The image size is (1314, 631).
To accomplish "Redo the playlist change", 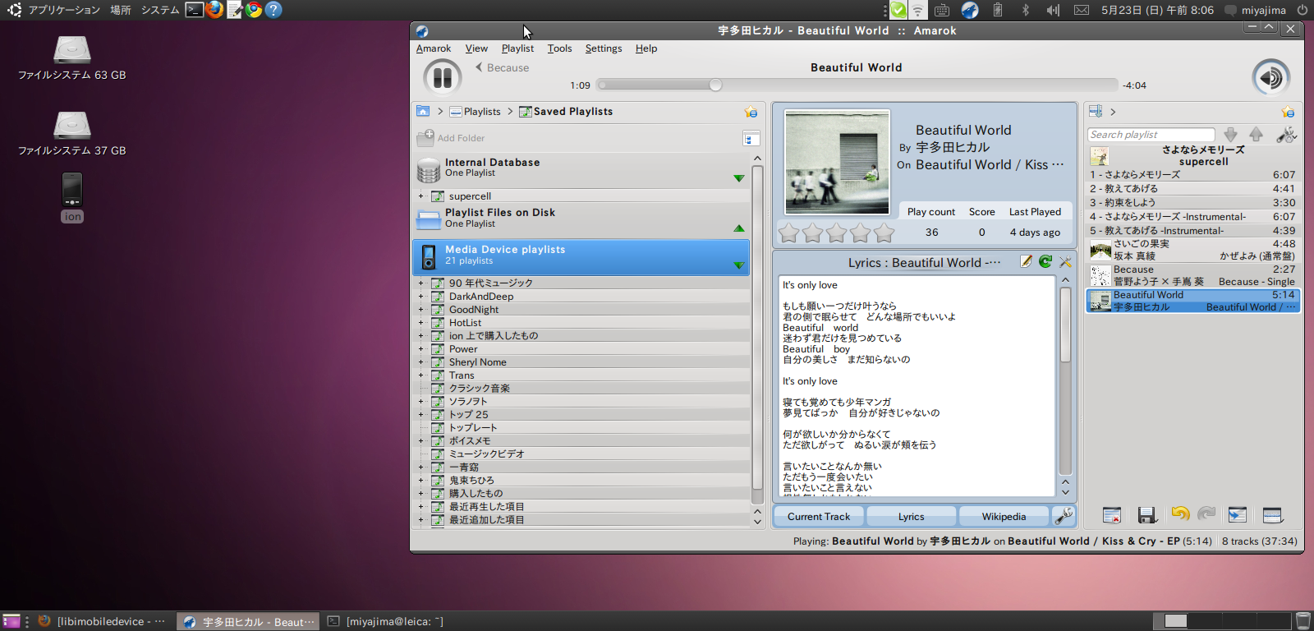I will pyautogui.click(x=1206, y=514).
